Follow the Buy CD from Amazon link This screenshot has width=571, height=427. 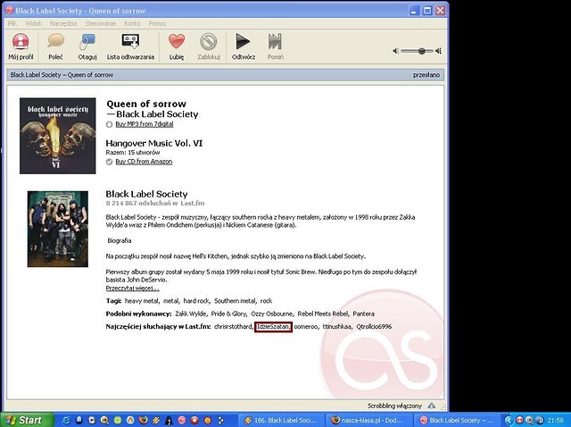click(x=144, y=162)
